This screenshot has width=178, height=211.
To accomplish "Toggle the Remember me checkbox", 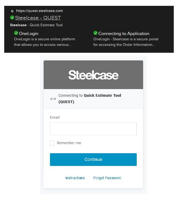I will pyautogui.click(x=52, y=143).
